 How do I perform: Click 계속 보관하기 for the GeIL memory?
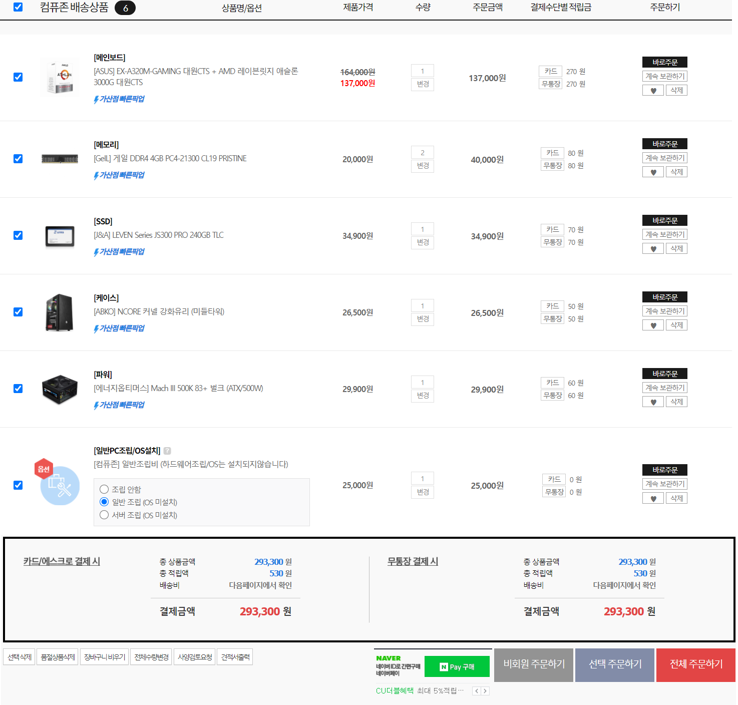(x=665, y=158)
